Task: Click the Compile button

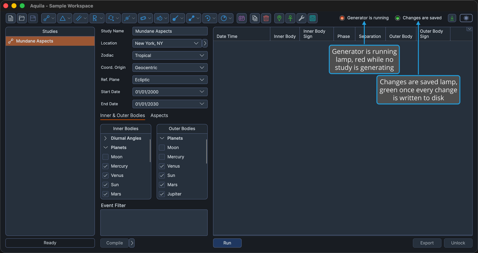Action: 115,243
